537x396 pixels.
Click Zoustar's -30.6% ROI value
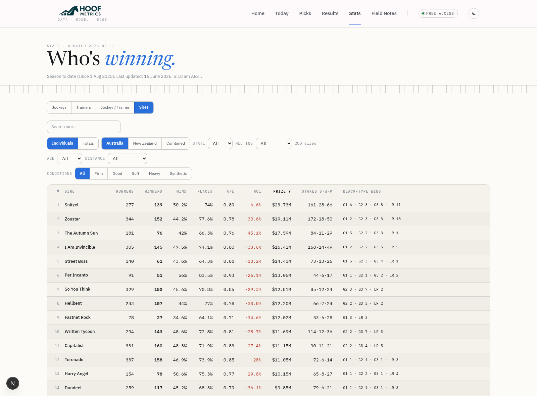[253, 219]
